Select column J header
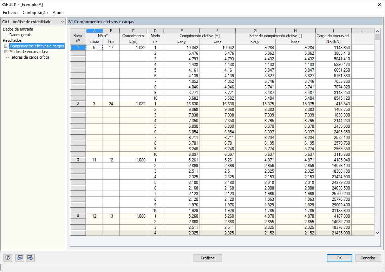Viewport: 385px width, 272px height. point(363,31)
